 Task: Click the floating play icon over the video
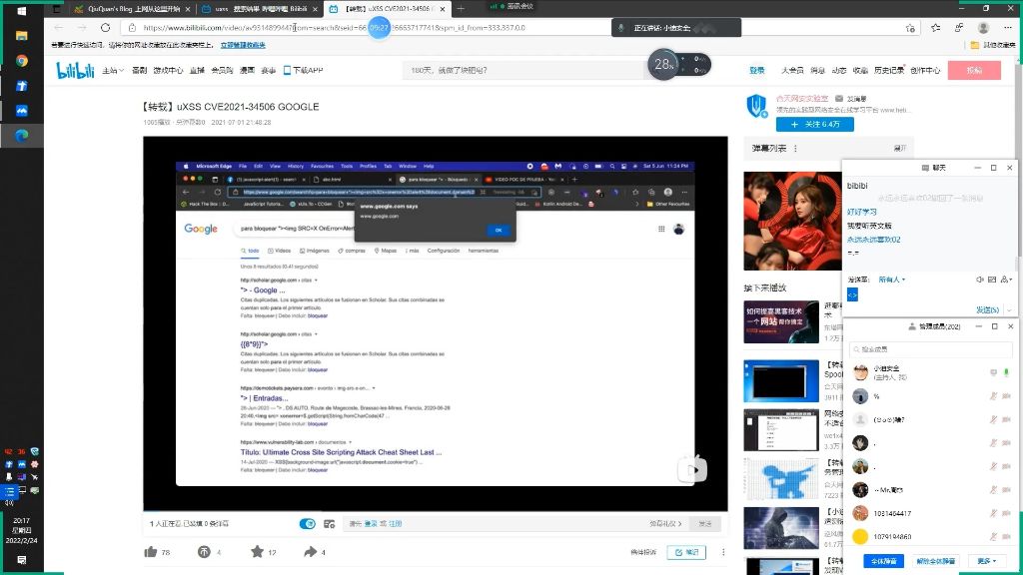coord(693,469)
